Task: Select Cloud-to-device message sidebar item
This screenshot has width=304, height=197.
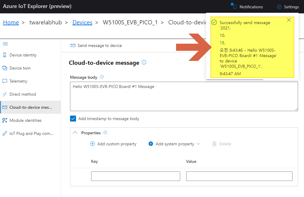Action: (x=31, y=107)
